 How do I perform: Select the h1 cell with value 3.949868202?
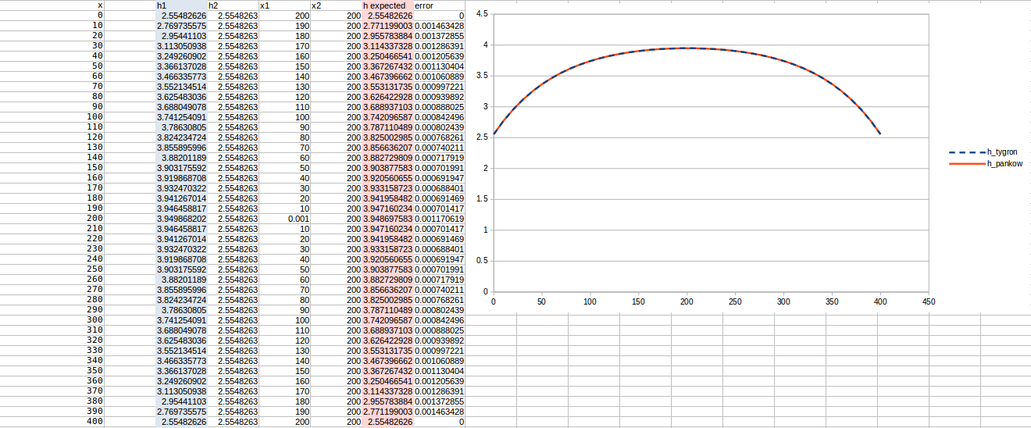(x=181, y=219)
